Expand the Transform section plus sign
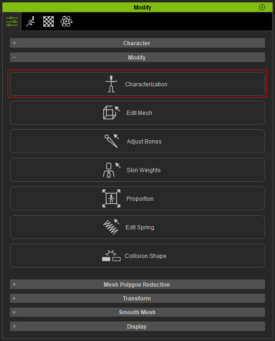The image size is (275, 341). point(14,299)
